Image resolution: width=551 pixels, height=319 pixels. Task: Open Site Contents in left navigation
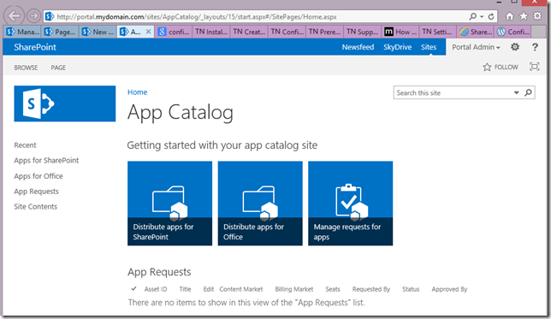click(x=35, y=207)
